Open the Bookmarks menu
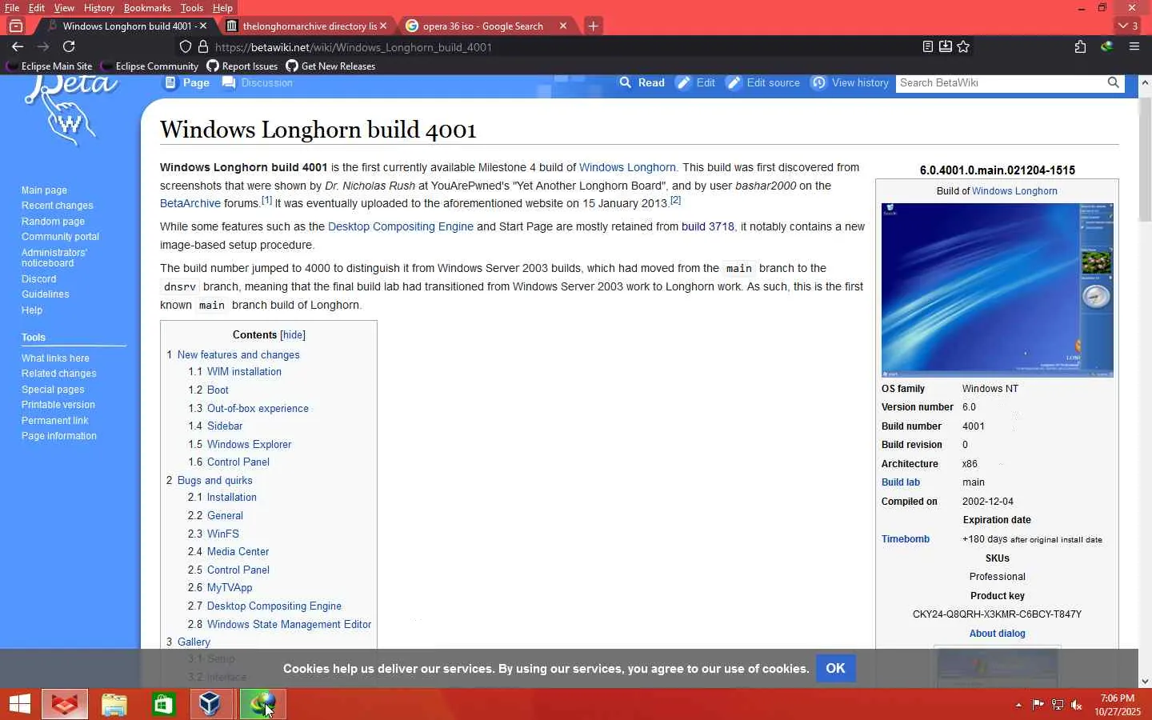1152x720 pixels. [147, 8]
